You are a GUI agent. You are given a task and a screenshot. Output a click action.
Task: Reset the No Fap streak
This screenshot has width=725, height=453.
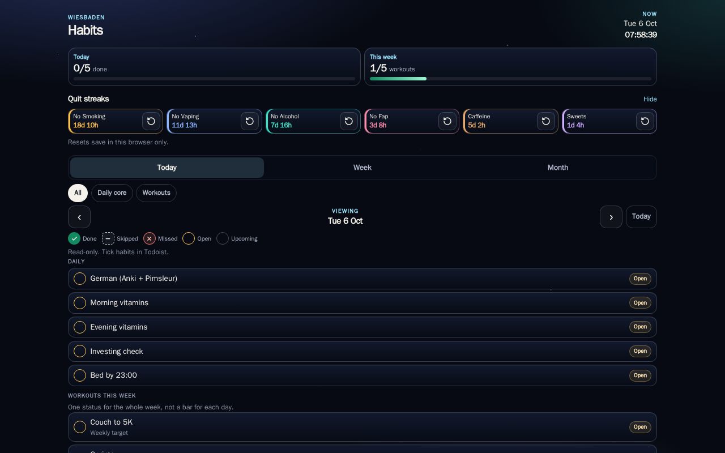click(447, 121)
